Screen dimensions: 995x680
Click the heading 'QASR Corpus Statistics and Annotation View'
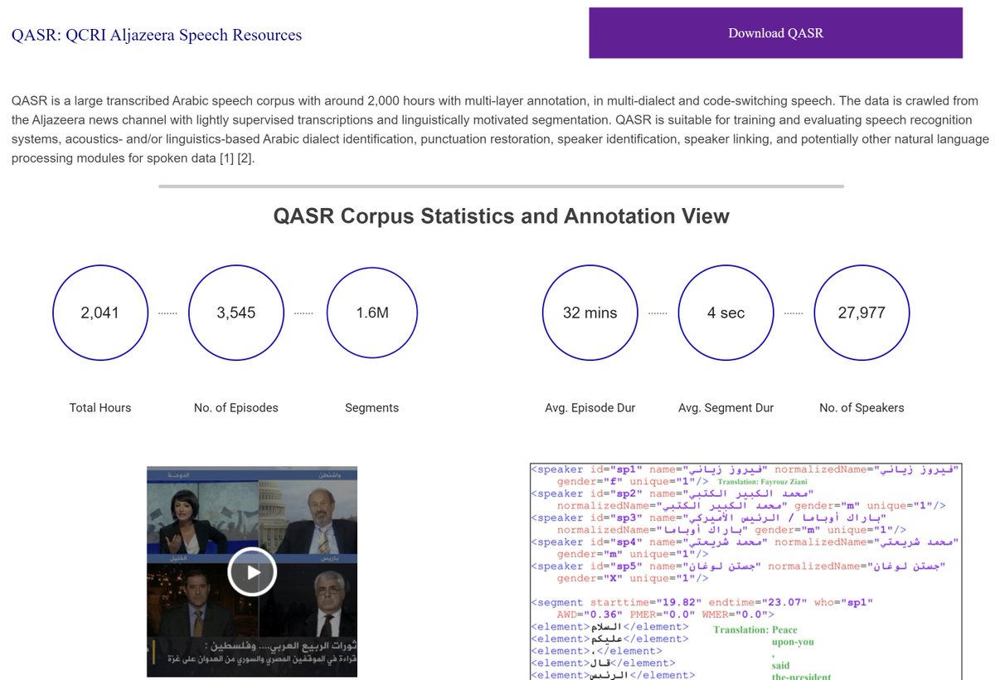(502, 216)
